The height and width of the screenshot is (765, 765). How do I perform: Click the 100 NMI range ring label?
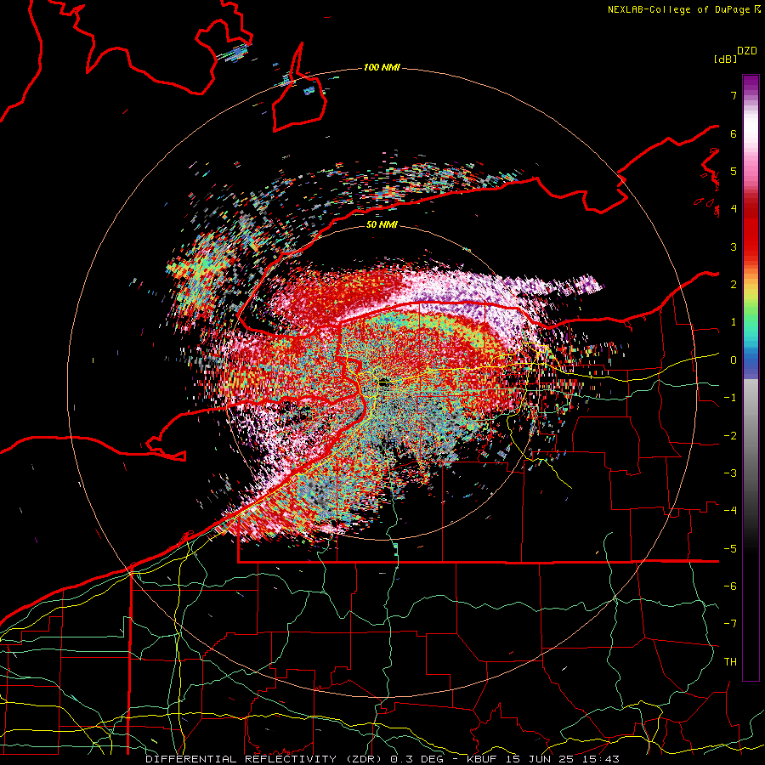point(382,67)
